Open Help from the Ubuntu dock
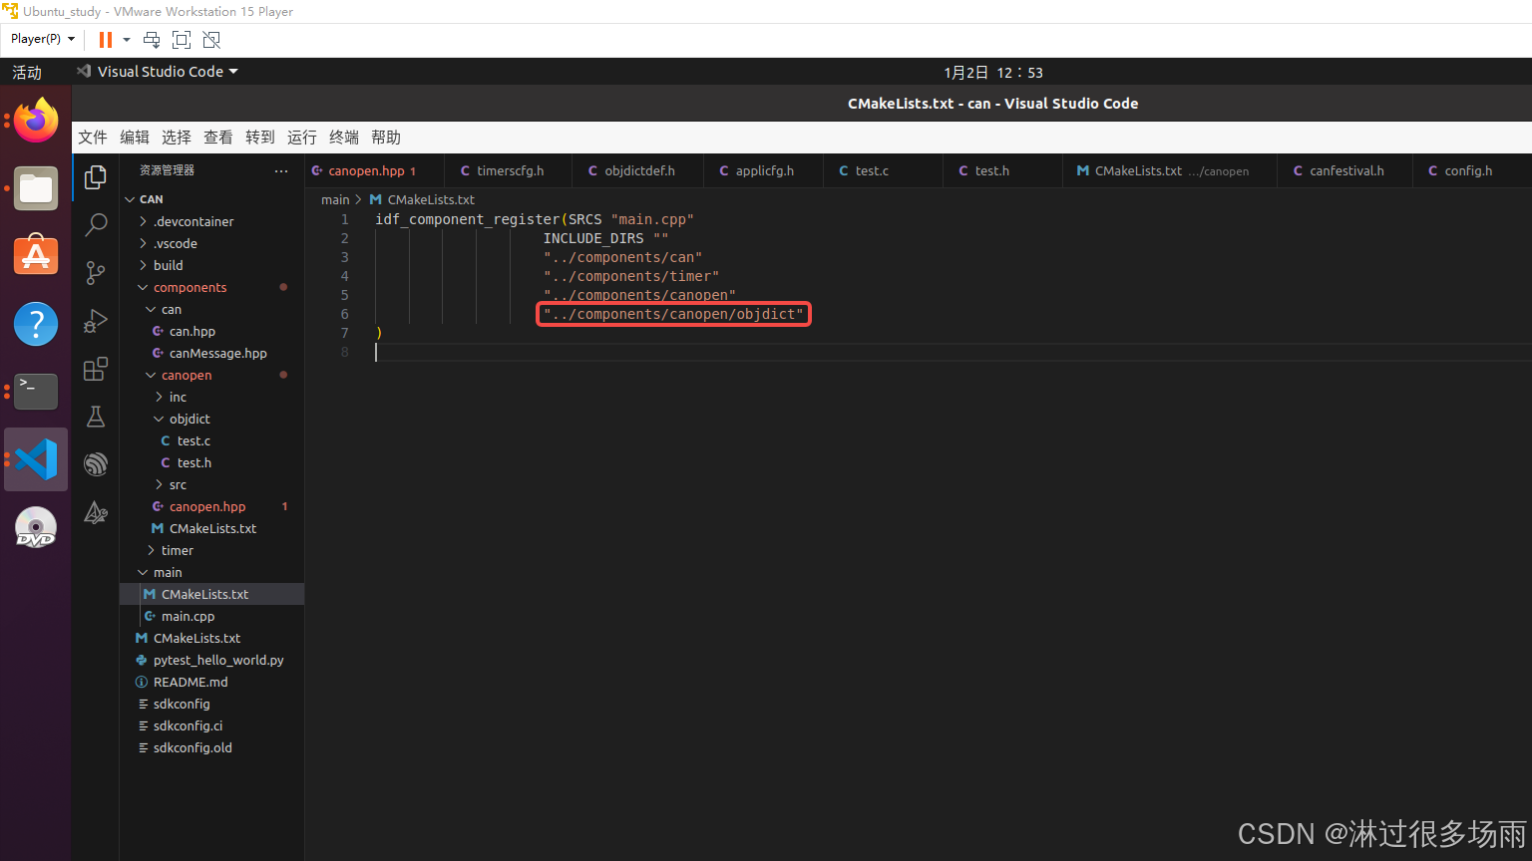 pos(36,324)
